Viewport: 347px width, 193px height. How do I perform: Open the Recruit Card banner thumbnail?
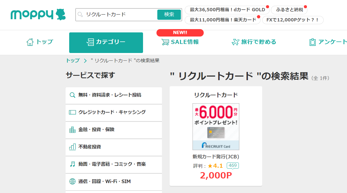pyautogui.click(x=216, y=127)
